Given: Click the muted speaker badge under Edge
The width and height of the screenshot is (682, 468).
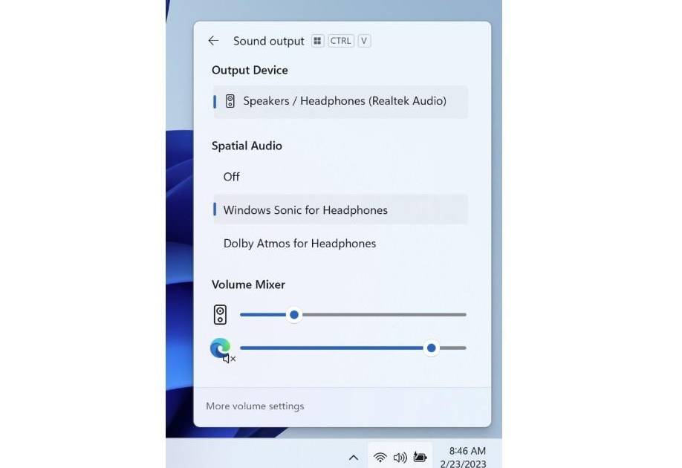Looking at the screenshot, I should [x=229, y=359].
